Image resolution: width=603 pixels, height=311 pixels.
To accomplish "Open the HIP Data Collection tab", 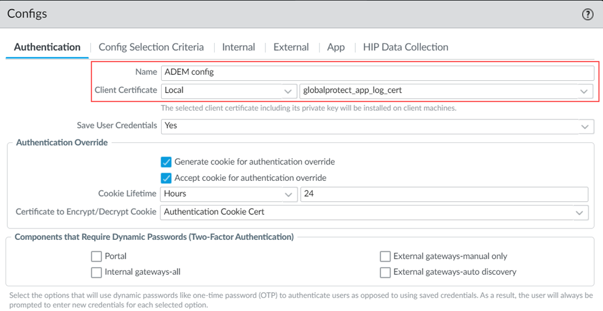I will pyautogui.click(x=405, y=47).
